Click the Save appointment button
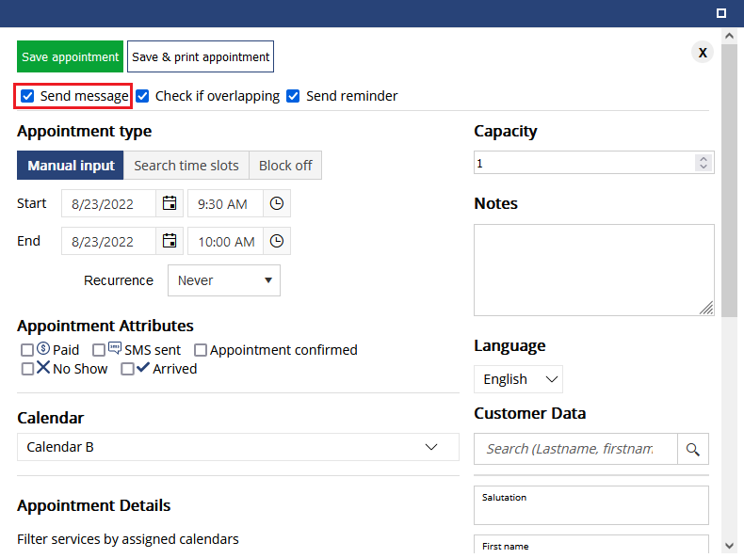The width and height of the screenshot is (744, 558). (x=71, y=56)
